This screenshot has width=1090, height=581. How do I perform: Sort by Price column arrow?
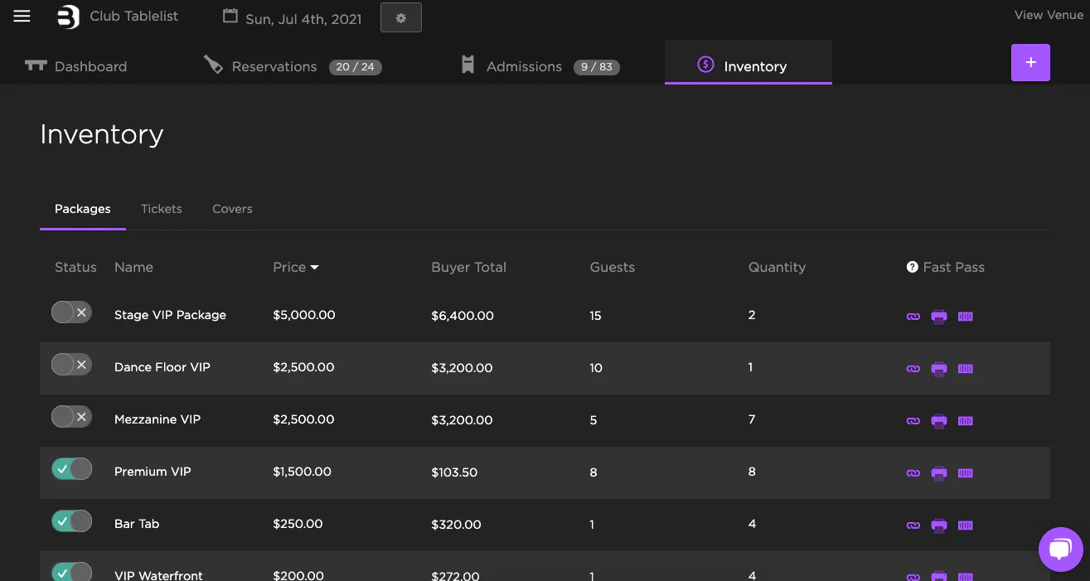(315, 268)
